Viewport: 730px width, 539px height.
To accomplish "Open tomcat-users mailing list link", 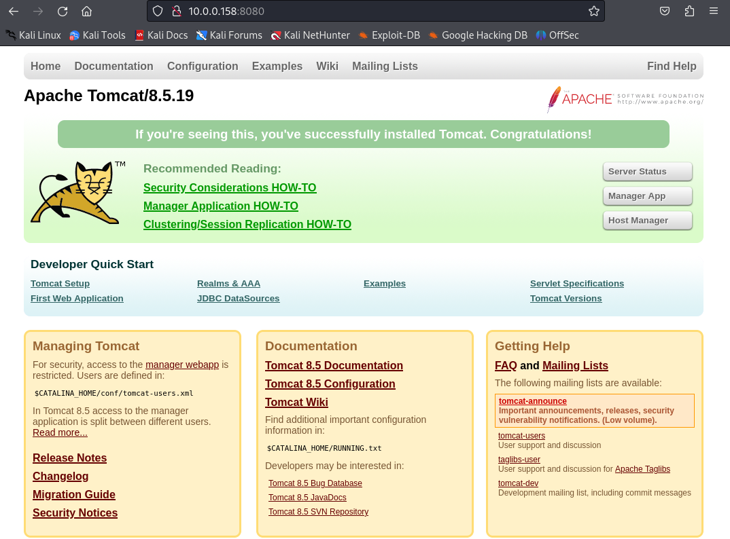I will [x=521, y=436].
